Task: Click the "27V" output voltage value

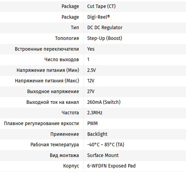Action: tap(91, 91)
